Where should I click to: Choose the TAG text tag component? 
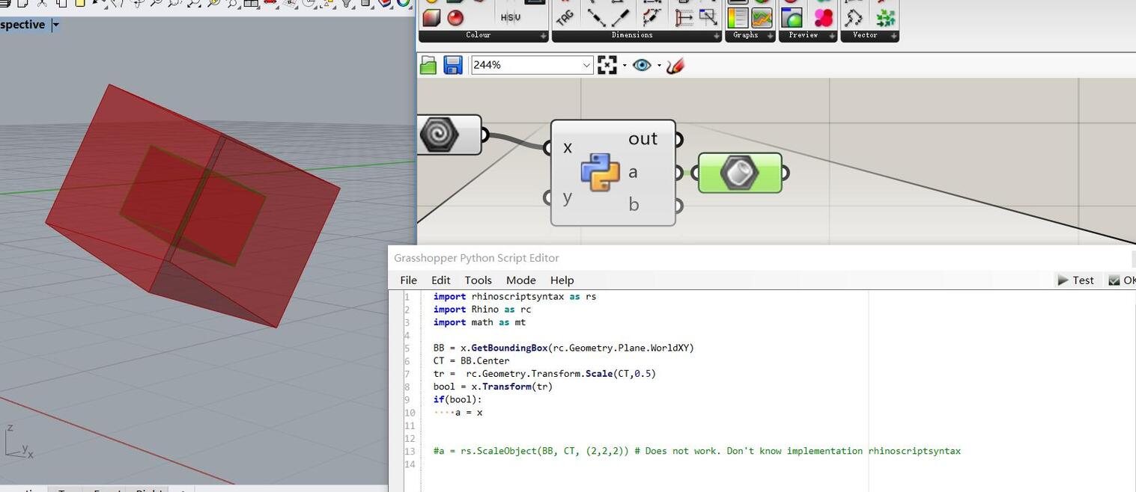pyautogui.click(x=565, y=17)
